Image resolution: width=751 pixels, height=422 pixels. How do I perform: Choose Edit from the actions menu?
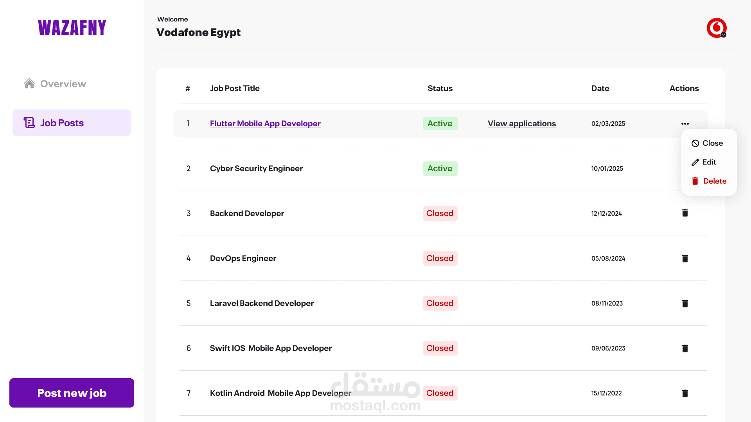[x=704, y=162]
